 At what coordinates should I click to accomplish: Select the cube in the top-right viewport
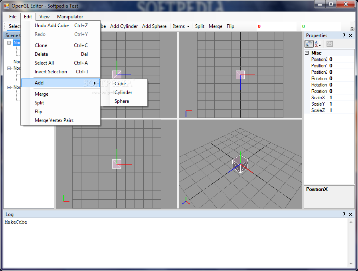[x=240, y=75]
